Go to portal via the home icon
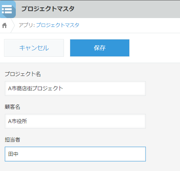180x171 pixels. [4, 25]
